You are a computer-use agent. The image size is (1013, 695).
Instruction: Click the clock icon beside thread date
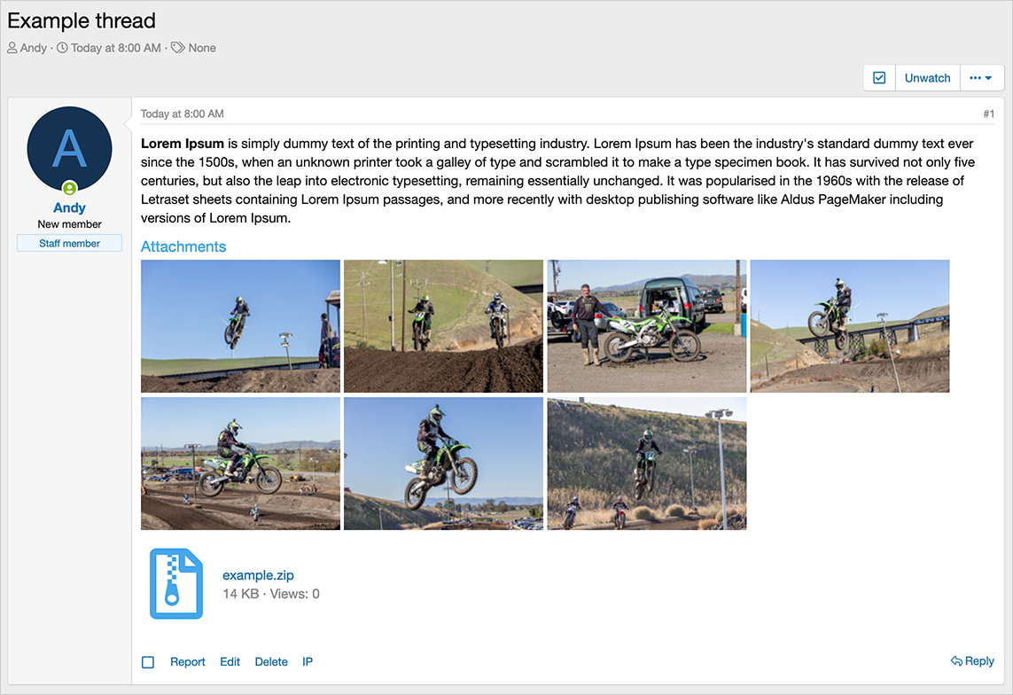point(62,48)
